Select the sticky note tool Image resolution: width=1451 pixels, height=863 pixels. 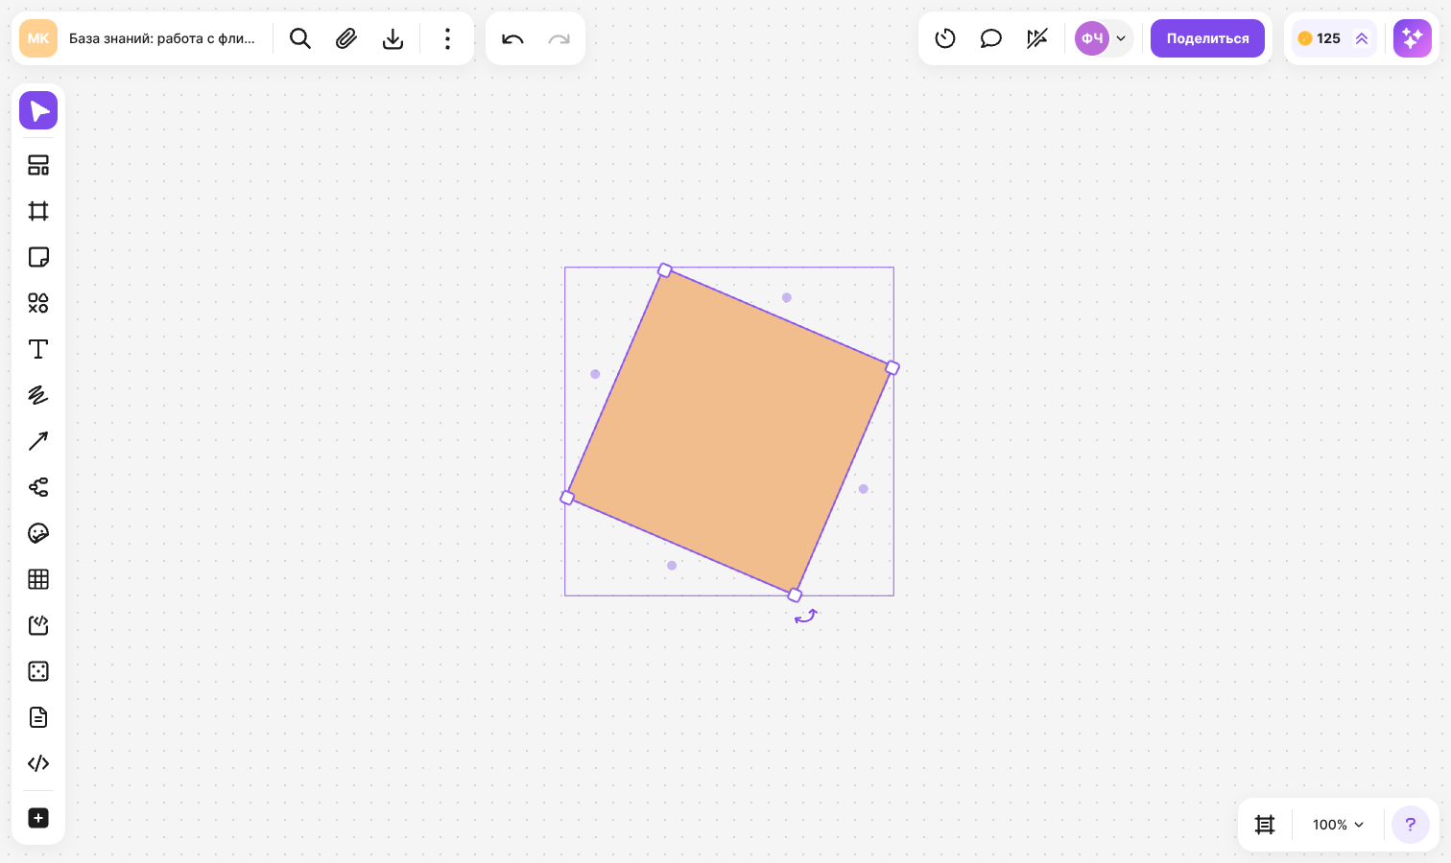pos(38,257)
